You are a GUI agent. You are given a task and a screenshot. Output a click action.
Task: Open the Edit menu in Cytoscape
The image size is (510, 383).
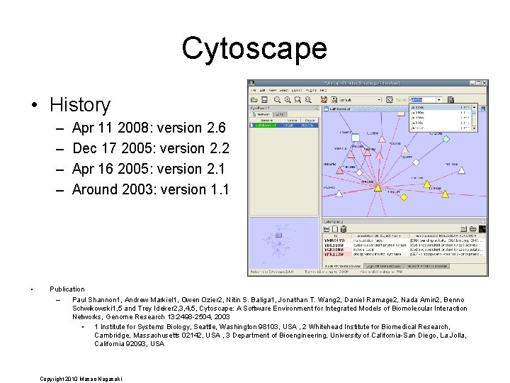pos(263,90)
